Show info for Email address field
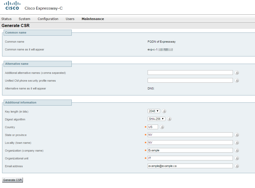 237,166
